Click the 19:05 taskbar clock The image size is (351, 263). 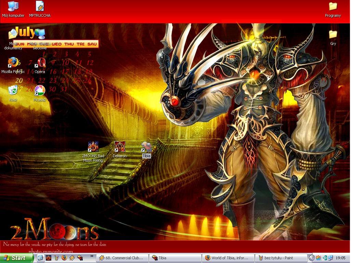[340, 258]
